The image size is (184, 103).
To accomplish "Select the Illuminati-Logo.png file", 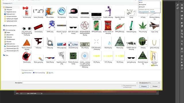I will pyautogui.click(x=143, y=56).
